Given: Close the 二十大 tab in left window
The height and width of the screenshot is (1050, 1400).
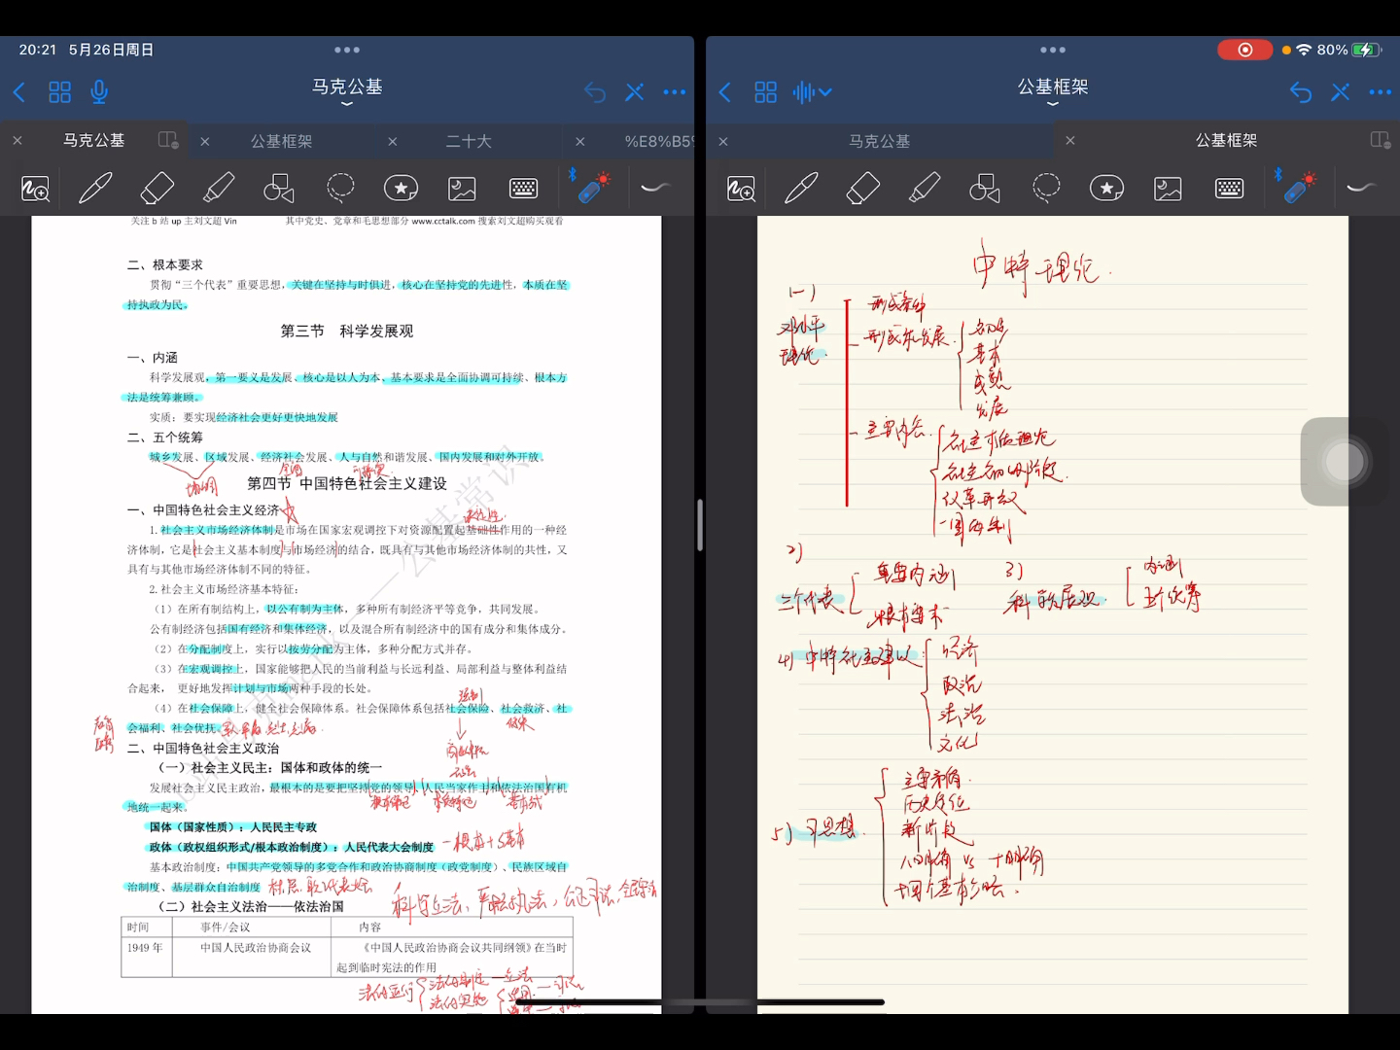Looking at the screenshot, I should pyautogui.click(x=393, y=141).
